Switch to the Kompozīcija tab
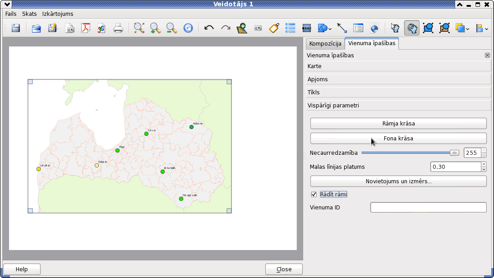Image resolution: width=494 pixels, height=278 pixels. [x=325, y=44]
